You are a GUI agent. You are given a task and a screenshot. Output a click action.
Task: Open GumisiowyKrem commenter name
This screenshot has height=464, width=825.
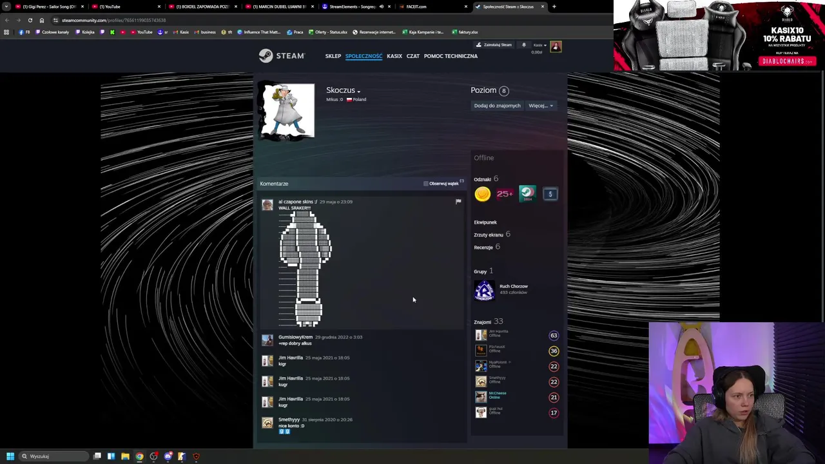[295, 337]
